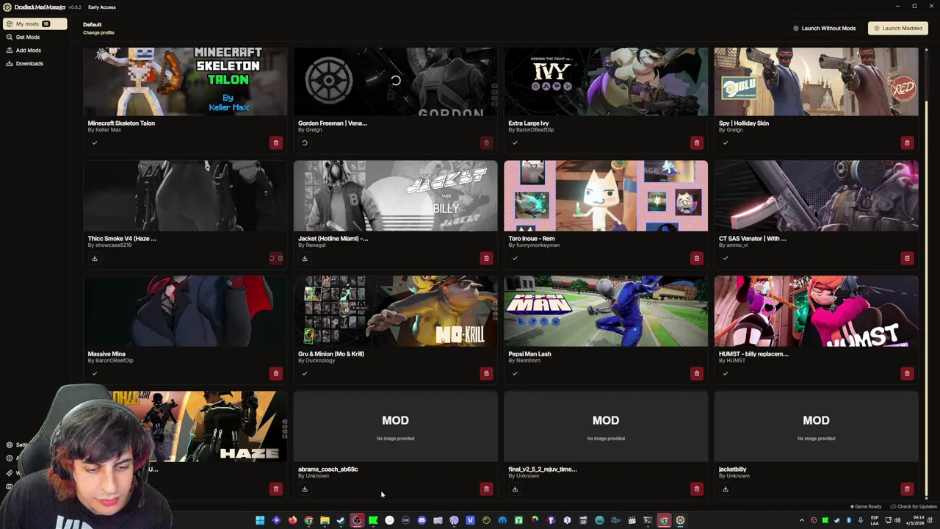The height and width of the screenshot is (529, 940).
Task: Toggle enabled checkmark for Massive Mina
Action: (94, 373)
